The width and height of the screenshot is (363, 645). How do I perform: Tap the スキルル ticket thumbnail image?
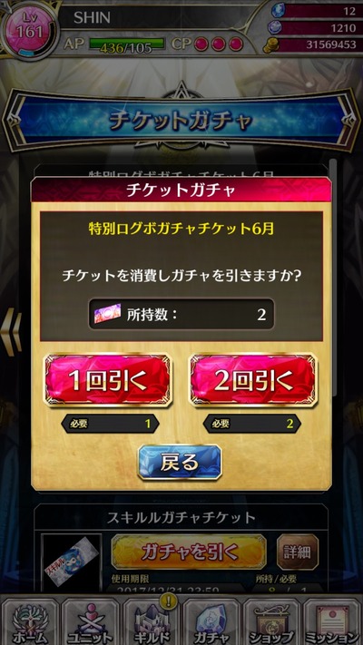pos(72,562)
